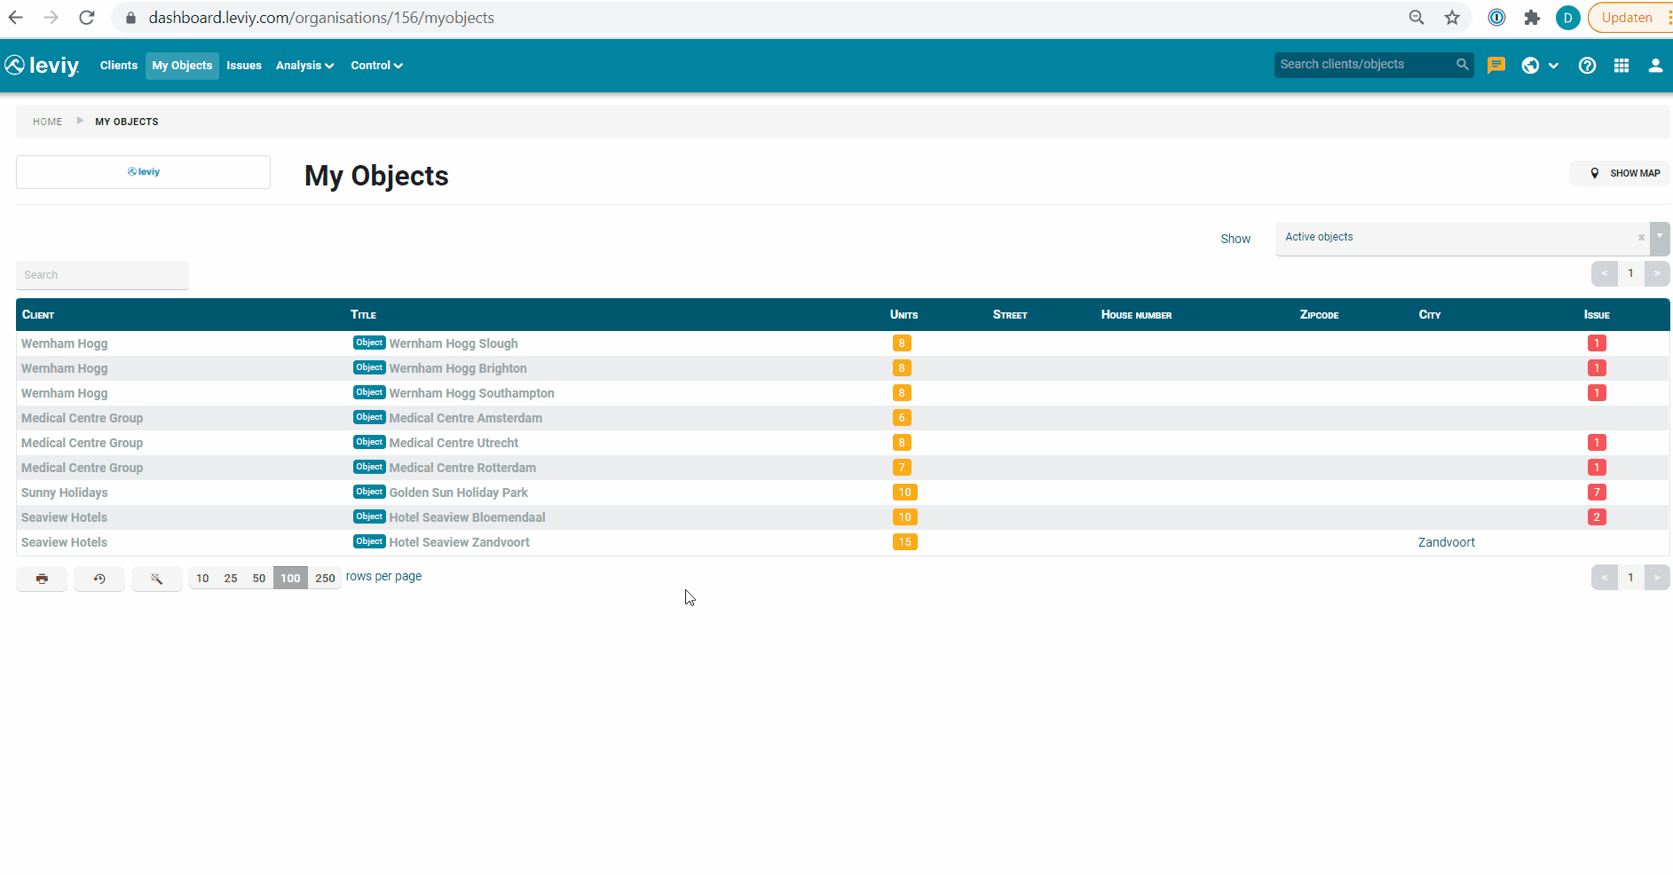Click the Object tag beside Medical Centre Rotterdam

369,467
